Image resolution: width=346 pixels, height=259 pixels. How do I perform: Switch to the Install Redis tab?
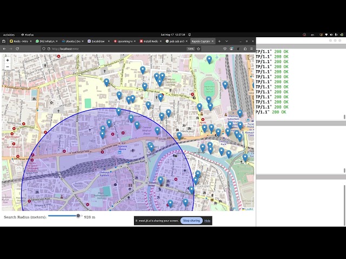pyautogui.click(x=149, y=41)
